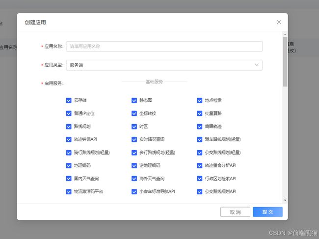Deselect the 逆地理编码 service
The height and width of the screenshot is (239, 319).
pyautogui.click(x=134, y=165)
